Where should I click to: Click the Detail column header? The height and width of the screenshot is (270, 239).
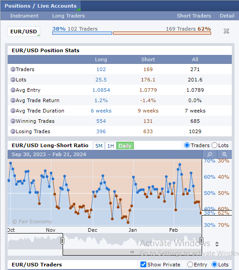[x=227, y=16]
